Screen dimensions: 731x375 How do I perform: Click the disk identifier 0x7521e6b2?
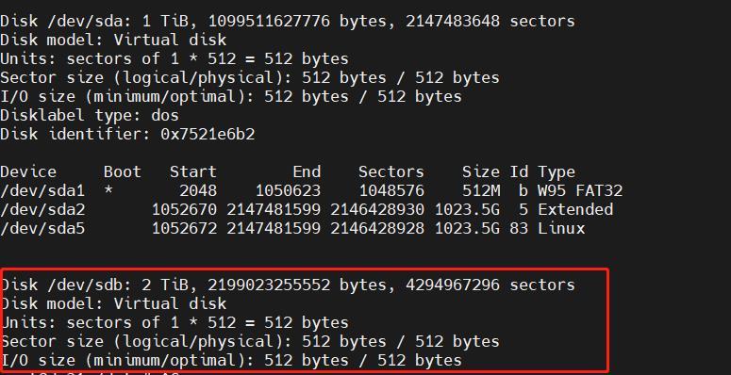tap(208, 134)
